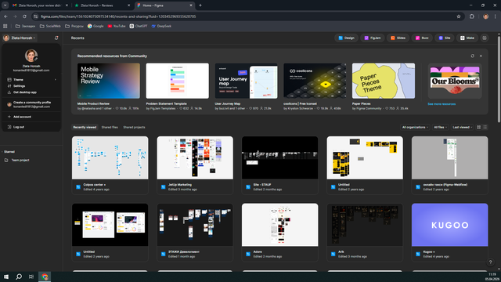
Task: Open coolicons free iconset resource
Action: pyautogui.click(x=315, y=81)
